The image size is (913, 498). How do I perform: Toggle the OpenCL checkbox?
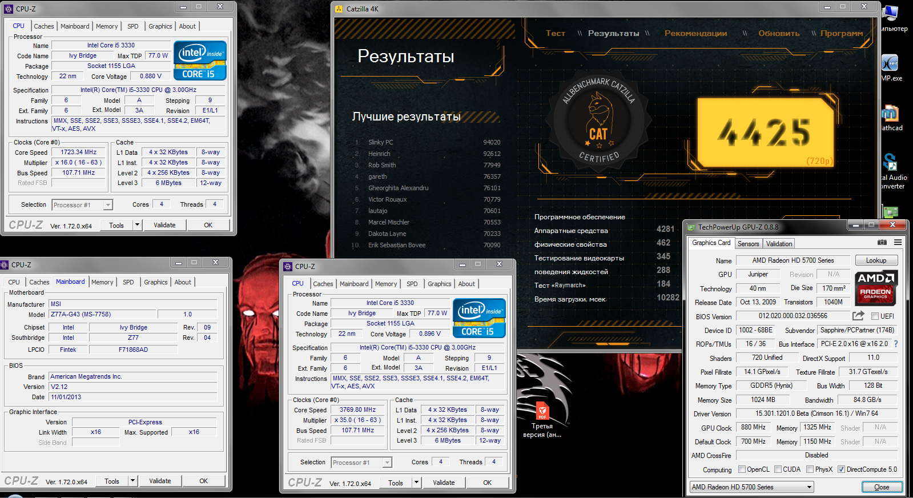pyautogui.click(x=742, y=469)
